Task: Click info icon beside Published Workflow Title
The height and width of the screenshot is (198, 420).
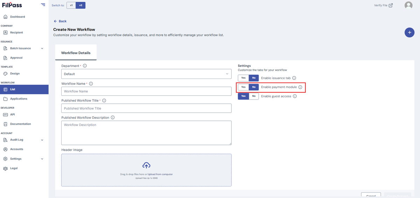Action: click(104, 101)
